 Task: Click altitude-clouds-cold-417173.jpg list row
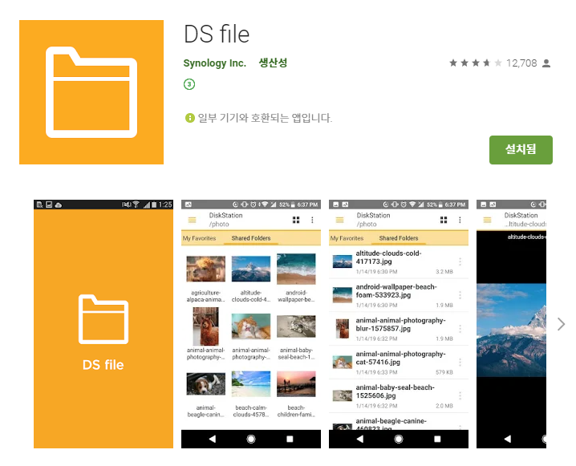pos(399,262)
